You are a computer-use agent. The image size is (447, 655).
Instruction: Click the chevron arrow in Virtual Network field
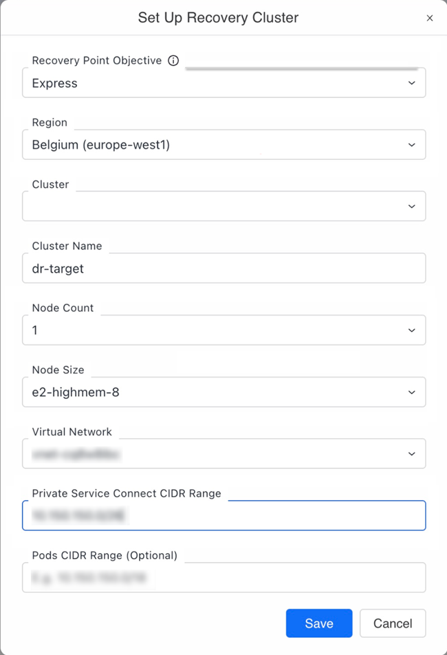(411, 454)
